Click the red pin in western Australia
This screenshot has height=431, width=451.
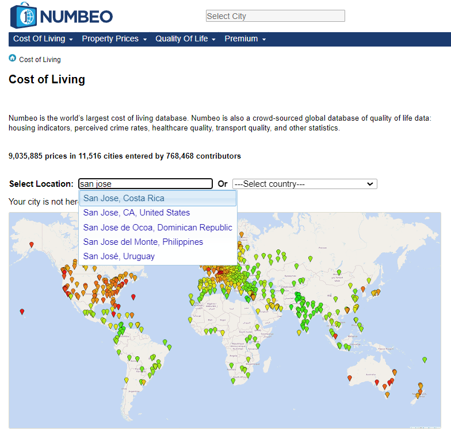click(x=350, y=378)
